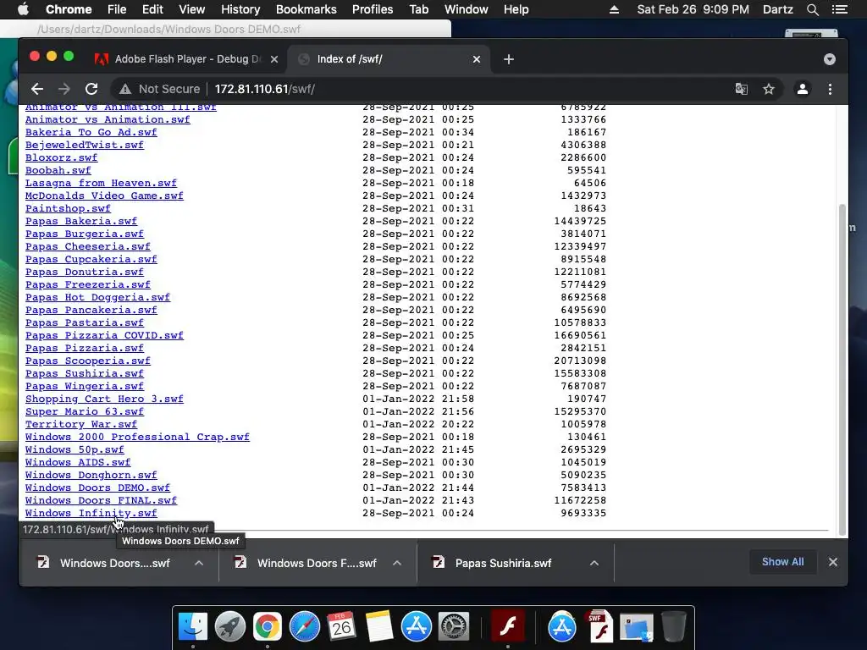The height and width of the screenshot is (650, 867).
Task: Open Spotlight search in the menu bar
Action: tap(812, 9)
